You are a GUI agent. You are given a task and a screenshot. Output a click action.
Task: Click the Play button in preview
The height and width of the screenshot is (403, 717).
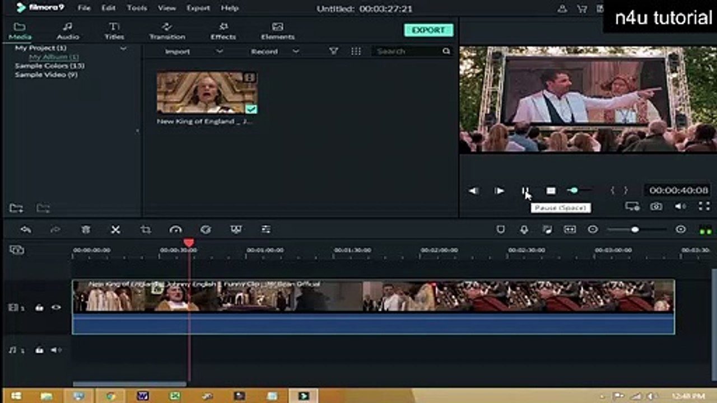pos(499,191)
